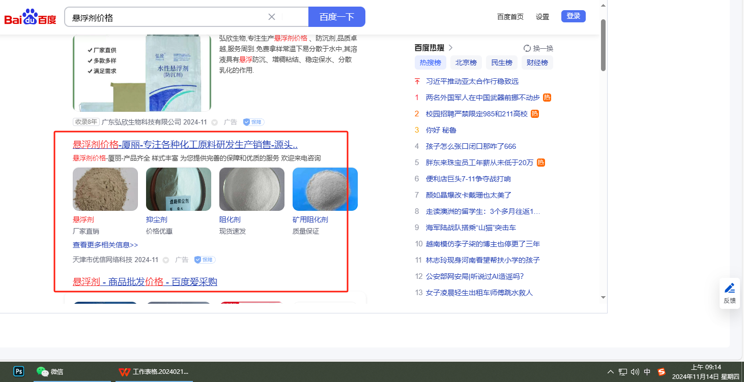The width and height of the screenshot is (744, 382).
Task: Click the 百度一下 search button
Action: [337, 17]
